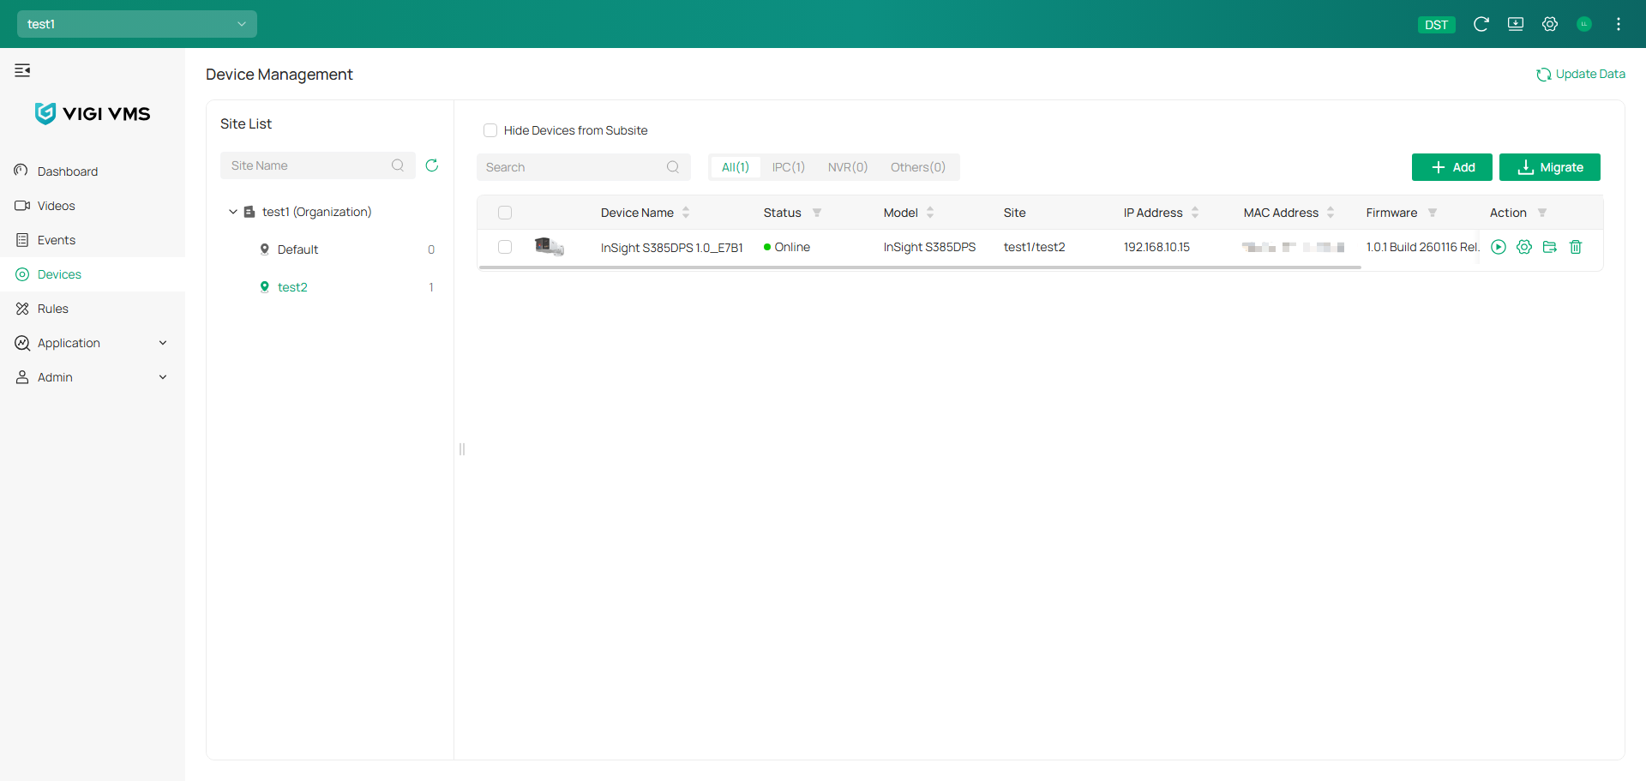Click the DST badge in header
Viewport: 1646px width, 781px height.
[1436, 25]
